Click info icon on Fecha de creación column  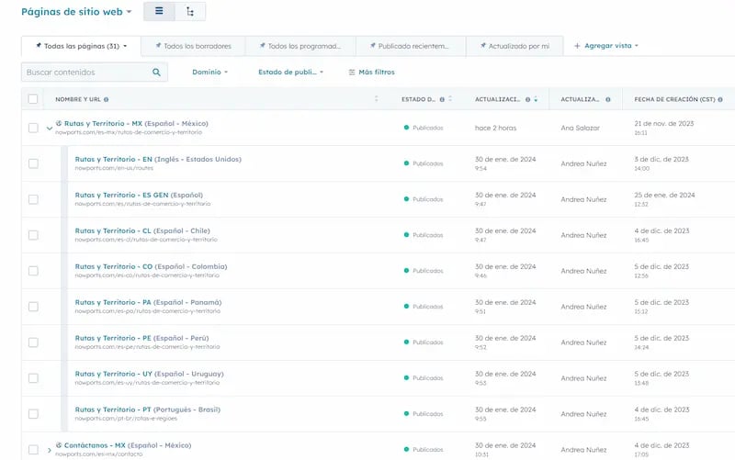pyautogui.click(x=719, y=99)
